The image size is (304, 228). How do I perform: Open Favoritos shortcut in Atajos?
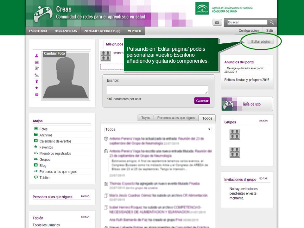(46, 147)
